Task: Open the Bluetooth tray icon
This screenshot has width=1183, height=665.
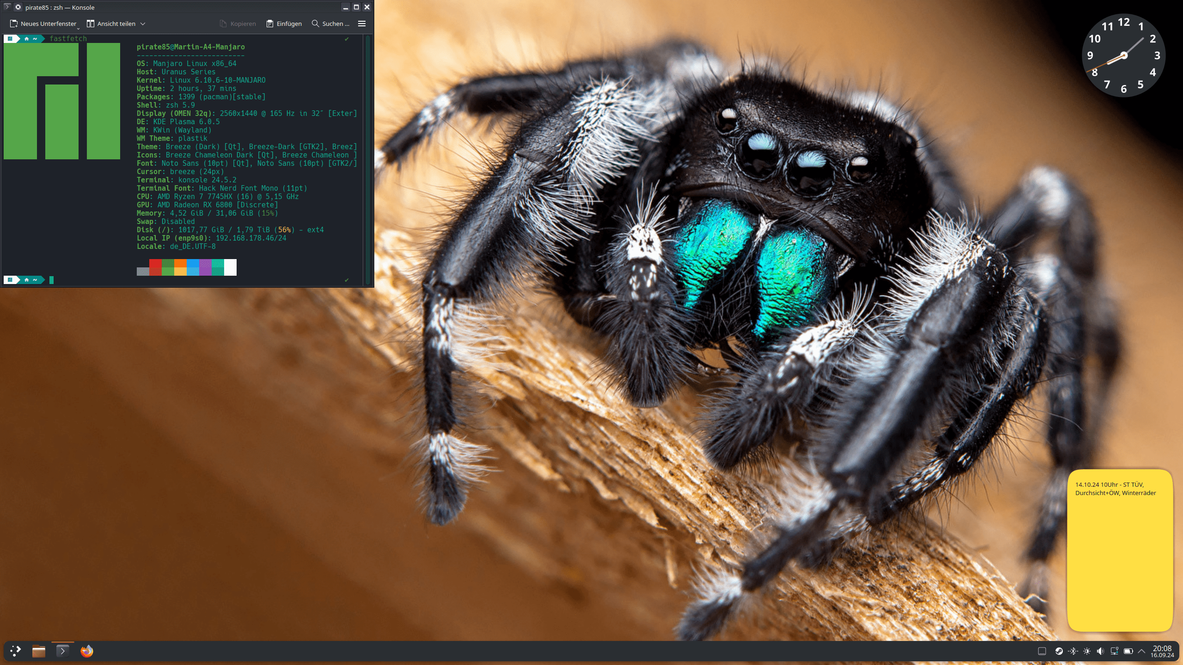Action: [1073, 651]
